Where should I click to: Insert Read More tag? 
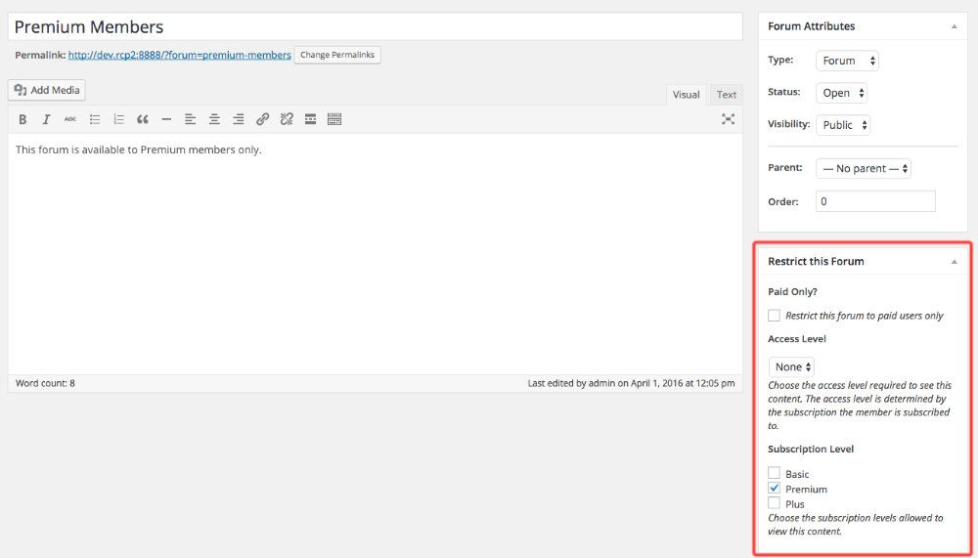(310, 119)
